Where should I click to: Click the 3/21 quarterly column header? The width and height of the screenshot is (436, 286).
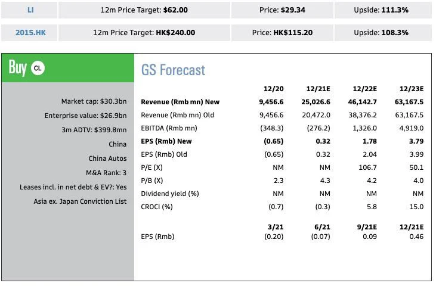click(276, 227)
